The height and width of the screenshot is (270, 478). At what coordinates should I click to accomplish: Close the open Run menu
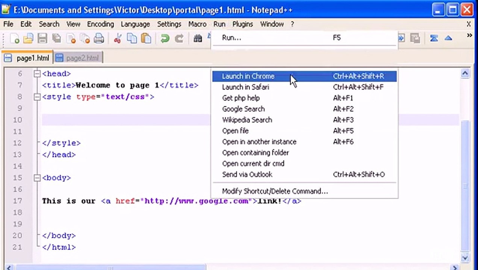coord(219,24)
